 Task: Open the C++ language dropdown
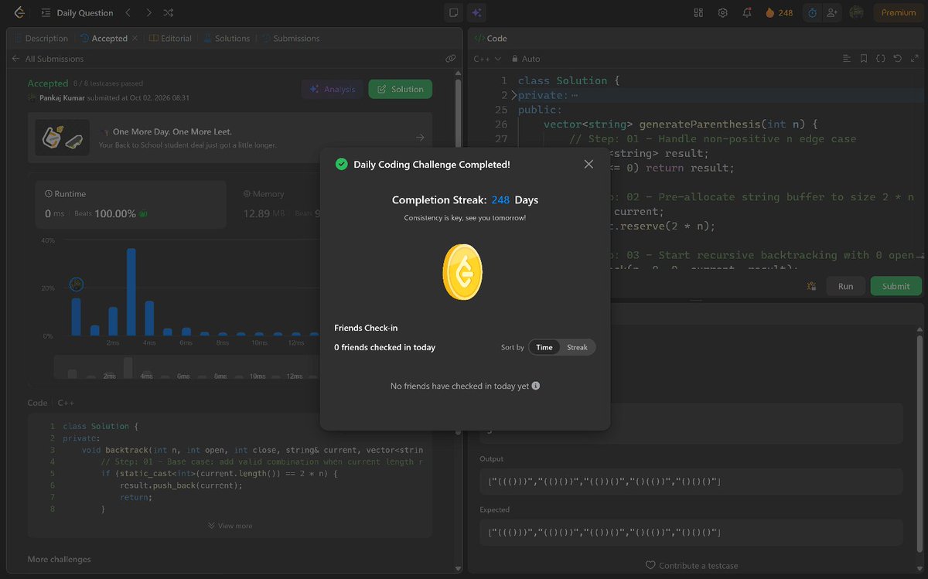[x=487, y=59]
